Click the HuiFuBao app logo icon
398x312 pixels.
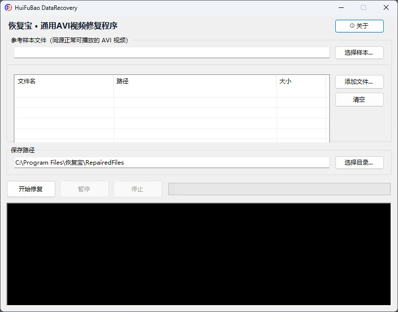(8, 7)
